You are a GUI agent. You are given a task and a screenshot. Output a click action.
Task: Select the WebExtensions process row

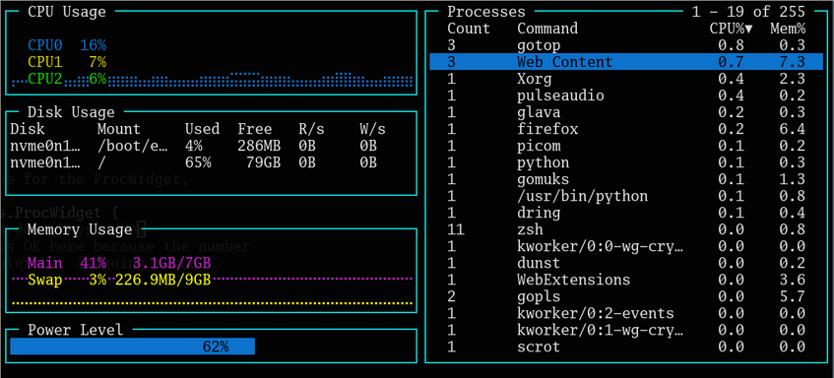626,280
